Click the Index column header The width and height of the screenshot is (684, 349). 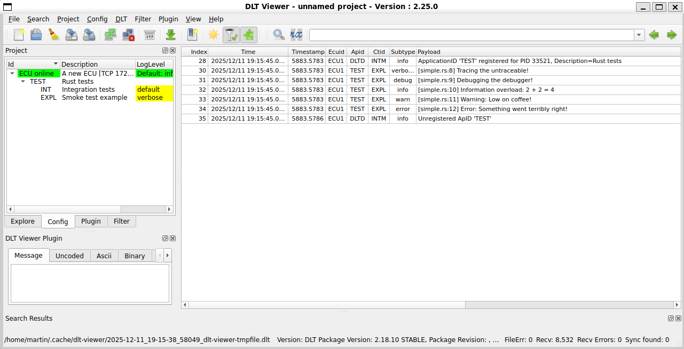click(195, 52)
